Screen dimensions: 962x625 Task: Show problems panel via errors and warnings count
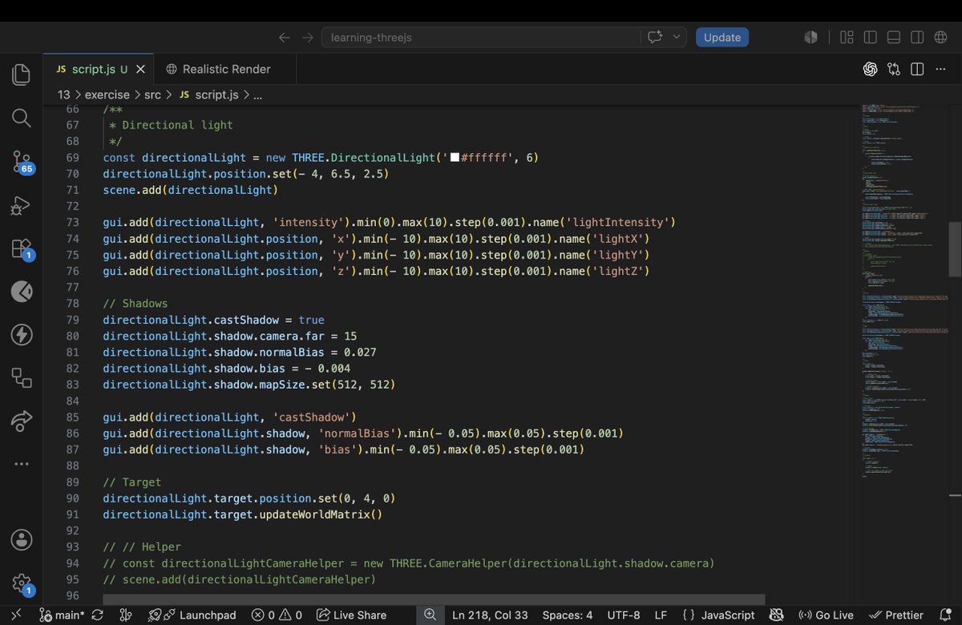pyautogui.click(x=277, y=615)
